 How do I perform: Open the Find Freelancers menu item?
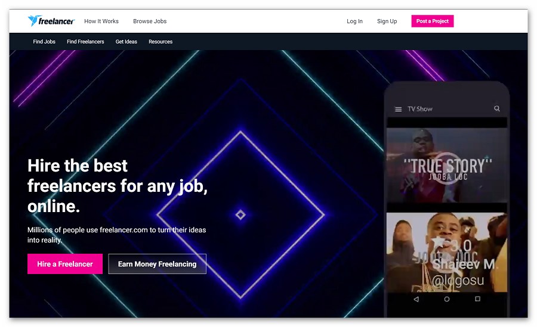85,42
